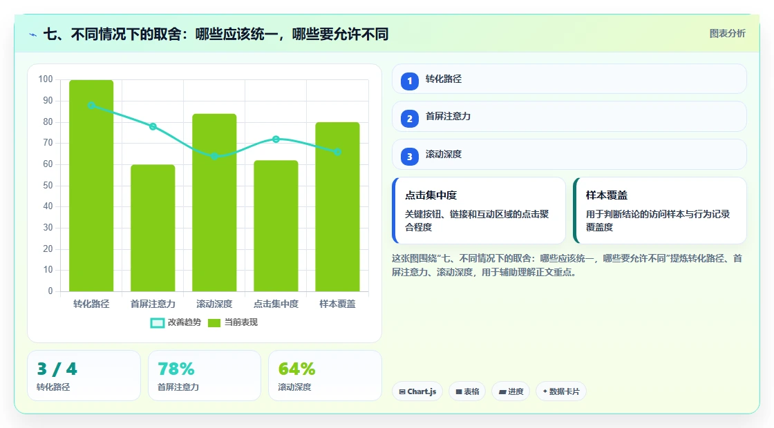
Task: Click the trend line point above 转化路径
Action: [x=91, y=106]
